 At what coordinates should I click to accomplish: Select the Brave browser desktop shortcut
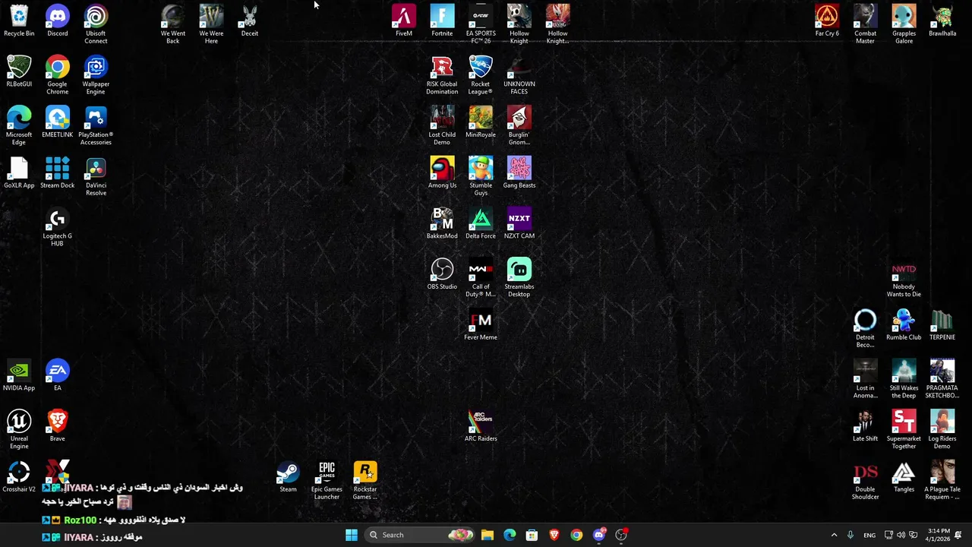point(58,426)
